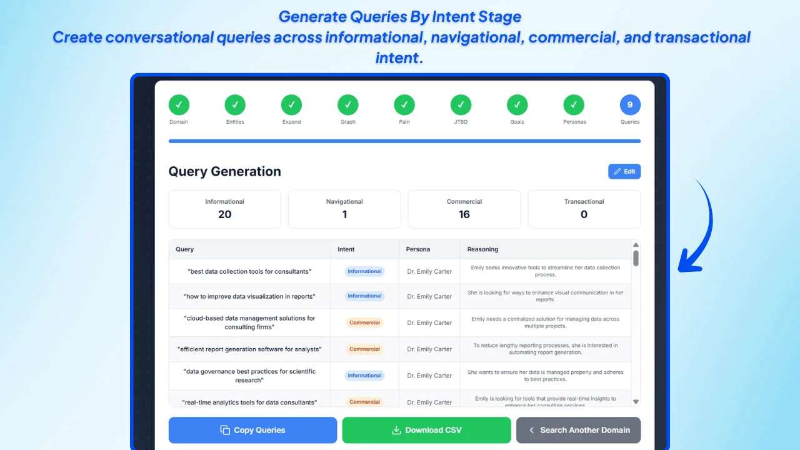Click the copy icon on Copy Queries
800x450 pixels.
point(224,430)
